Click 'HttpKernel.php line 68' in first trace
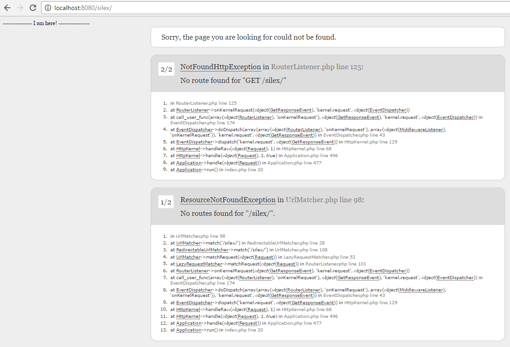This screenshot has height=347, width=510. 307,149
